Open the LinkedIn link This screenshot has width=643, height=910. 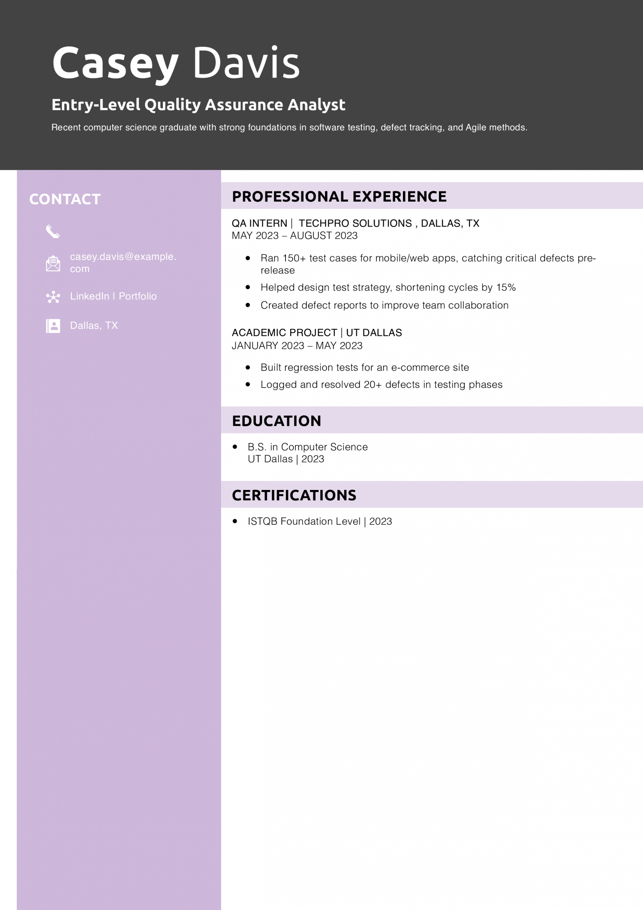coord(89,296)
